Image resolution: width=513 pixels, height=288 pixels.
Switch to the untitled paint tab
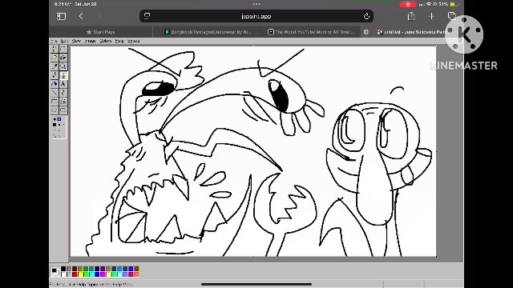(x=412, y=32)
